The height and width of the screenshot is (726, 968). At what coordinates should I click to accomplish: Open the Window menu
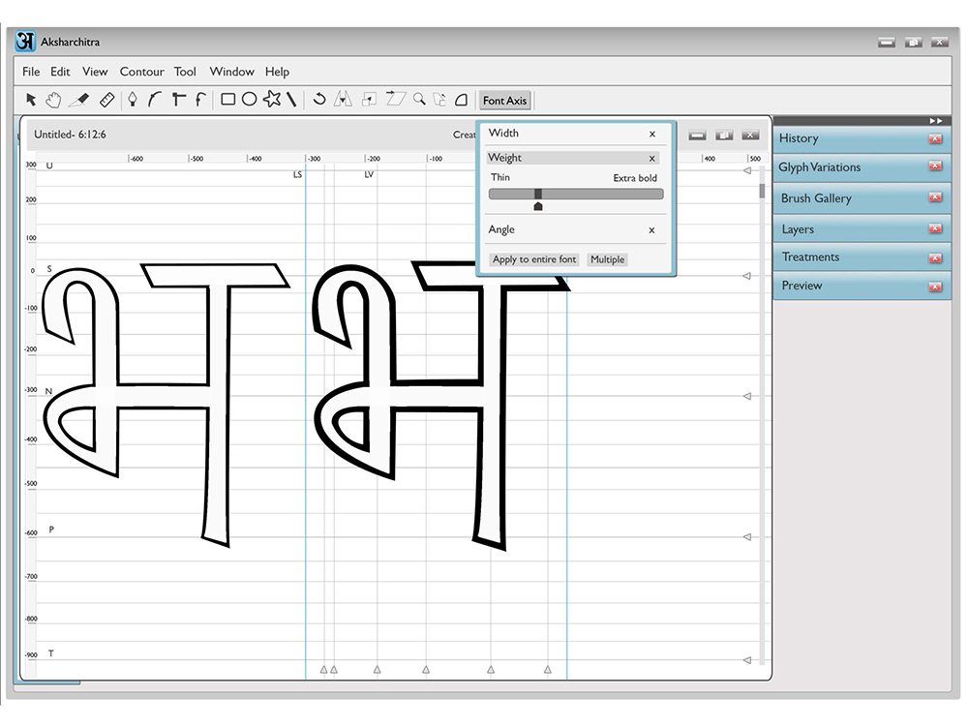pyautogui.click(x=231, y=72)
